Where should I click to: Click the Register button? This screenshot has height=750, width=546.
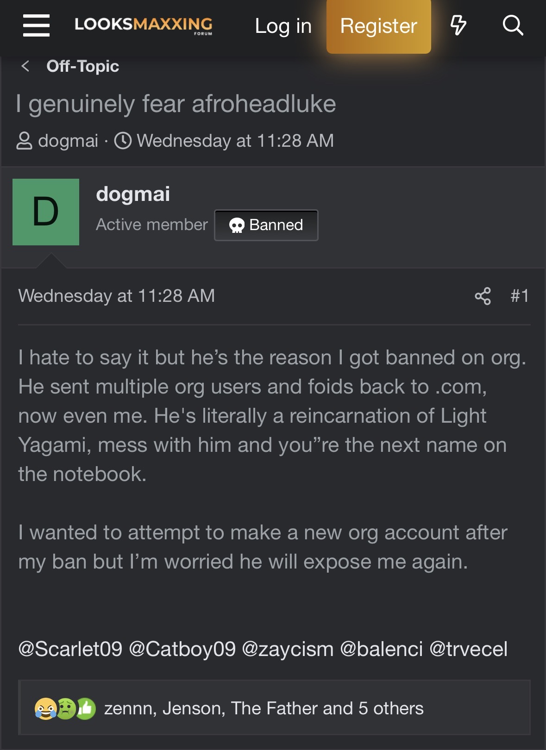point(379,26)
